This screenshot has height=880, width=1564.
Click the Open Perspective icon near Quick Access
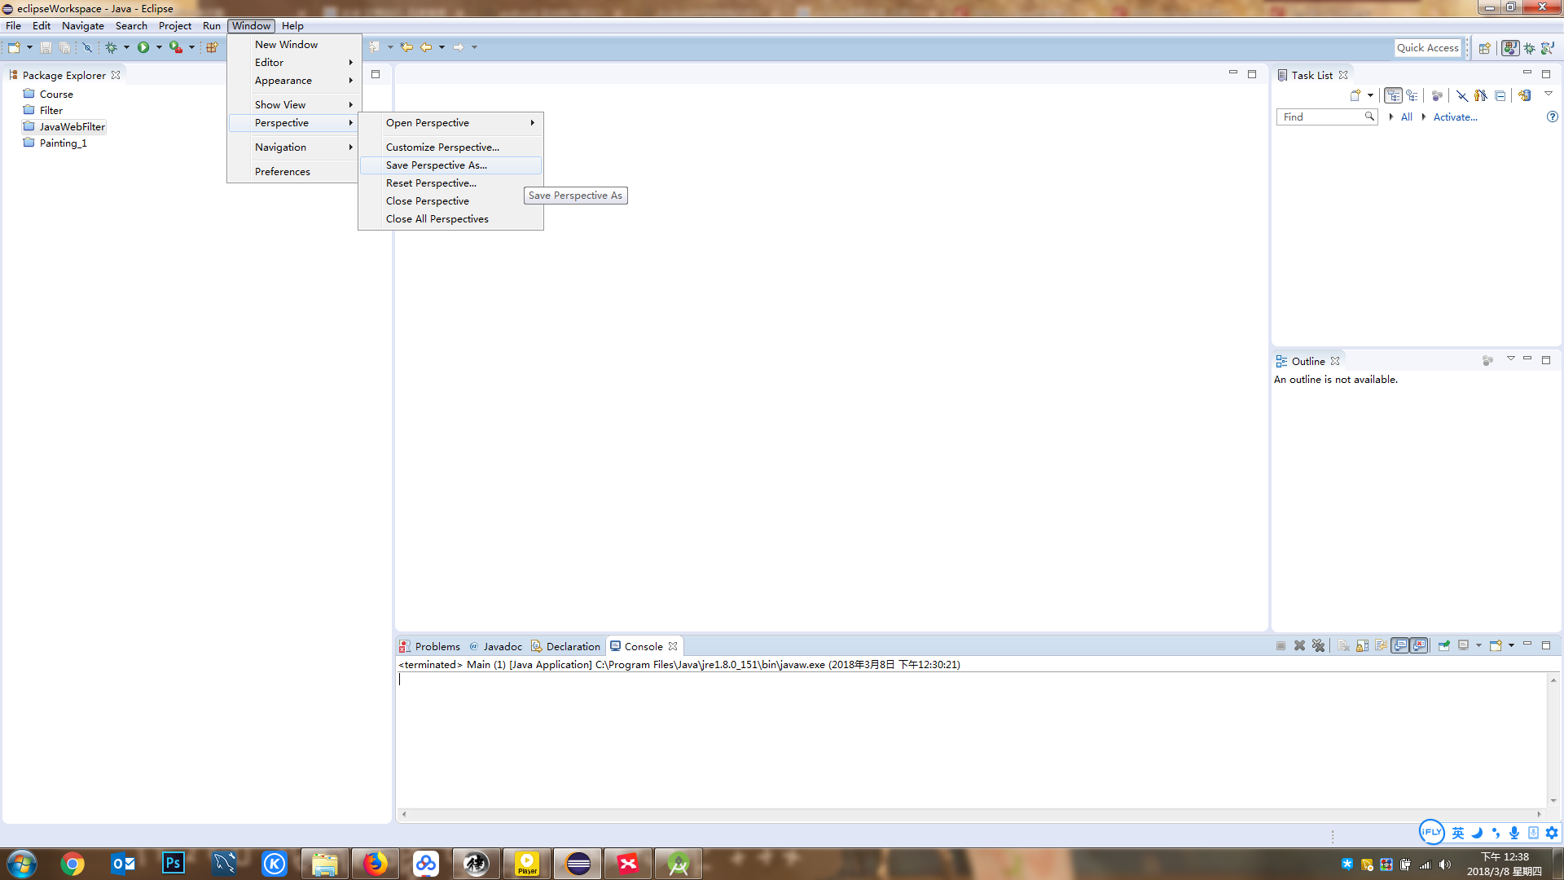(1485, 48)
